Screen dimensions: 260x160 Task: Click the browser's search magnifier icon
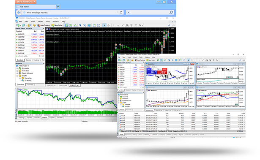coord(171,12)
